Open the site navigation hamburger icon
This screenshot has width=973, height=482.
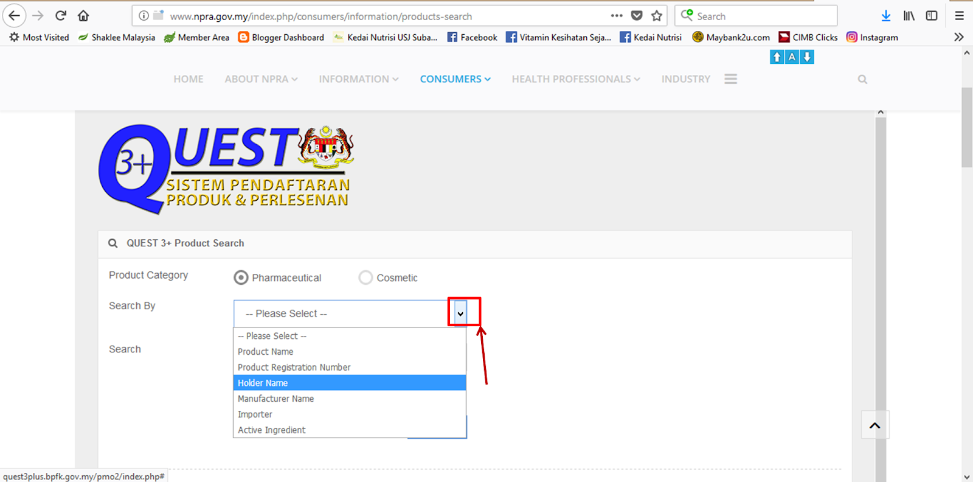point(731,79)
